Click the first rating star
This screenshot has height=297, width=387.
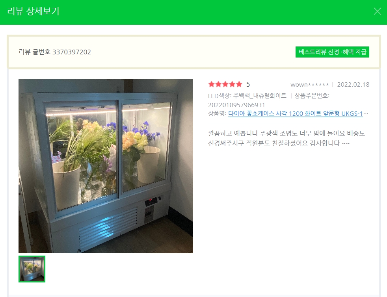212,84
